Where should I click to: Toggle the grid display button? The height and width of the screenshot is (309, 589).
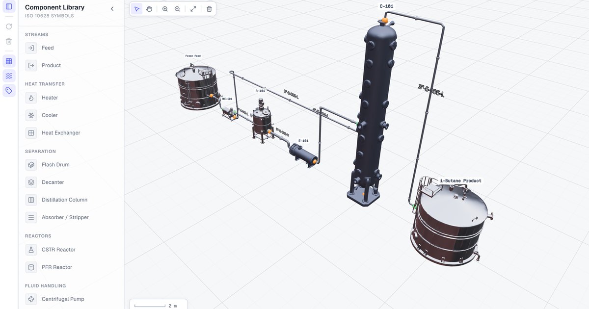point(9,61)
